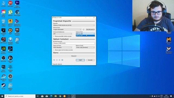Select the Tom Clancy's The Division icon

(169, 50)
